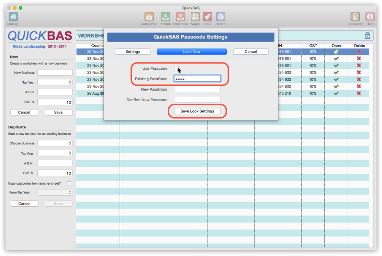
Task: Switch to the Settings tab in passcode dialog
Action: coord(133,51)
